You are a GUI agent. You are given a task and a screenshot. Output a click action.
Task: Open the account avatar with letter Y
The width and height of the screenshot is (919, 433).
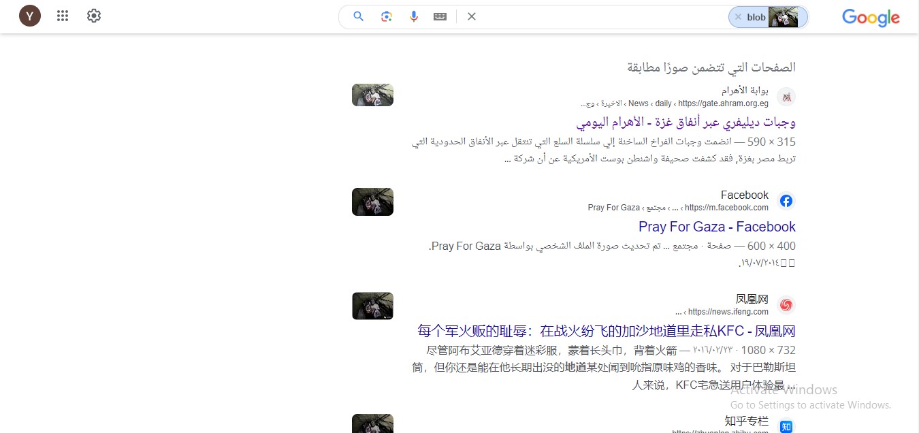click(30, 16)
